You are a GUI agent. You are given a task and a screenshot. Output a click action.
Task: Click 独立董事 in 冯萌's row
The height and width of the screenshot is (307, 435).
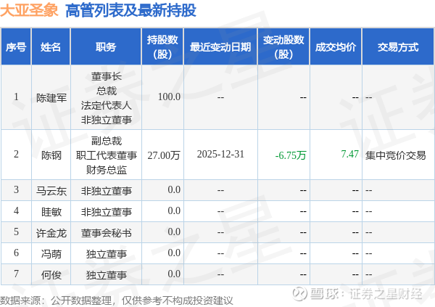coord(107,254)
